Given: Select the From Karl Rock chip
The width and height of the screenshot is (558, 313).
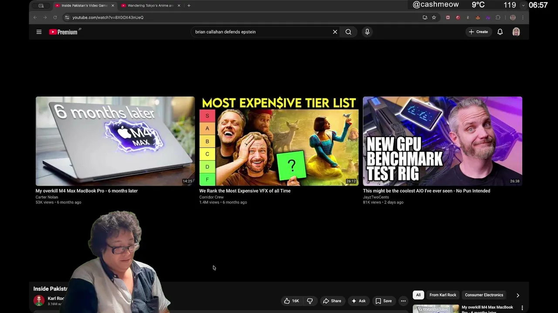Looking at the screenshot, I should pos(443,295).
